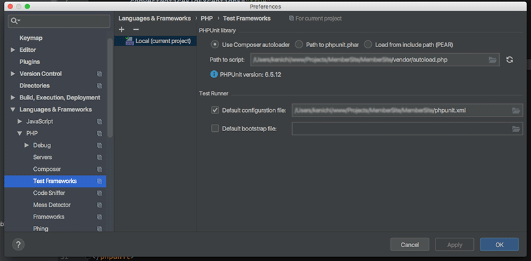This screenshot has width=531, height=261.
Task: Click the Local configuration item icon
Action: 129,41
